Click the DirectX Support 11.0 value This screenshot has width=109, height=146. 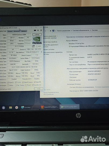pos(37,55)
